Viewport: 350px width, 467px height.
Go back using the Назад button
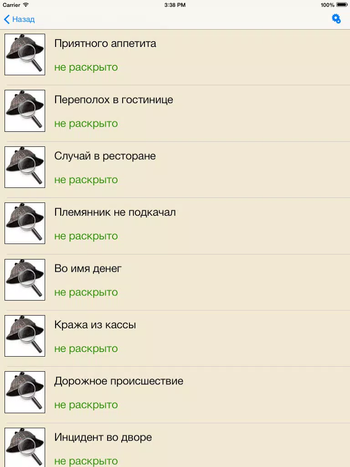point(19,19)
